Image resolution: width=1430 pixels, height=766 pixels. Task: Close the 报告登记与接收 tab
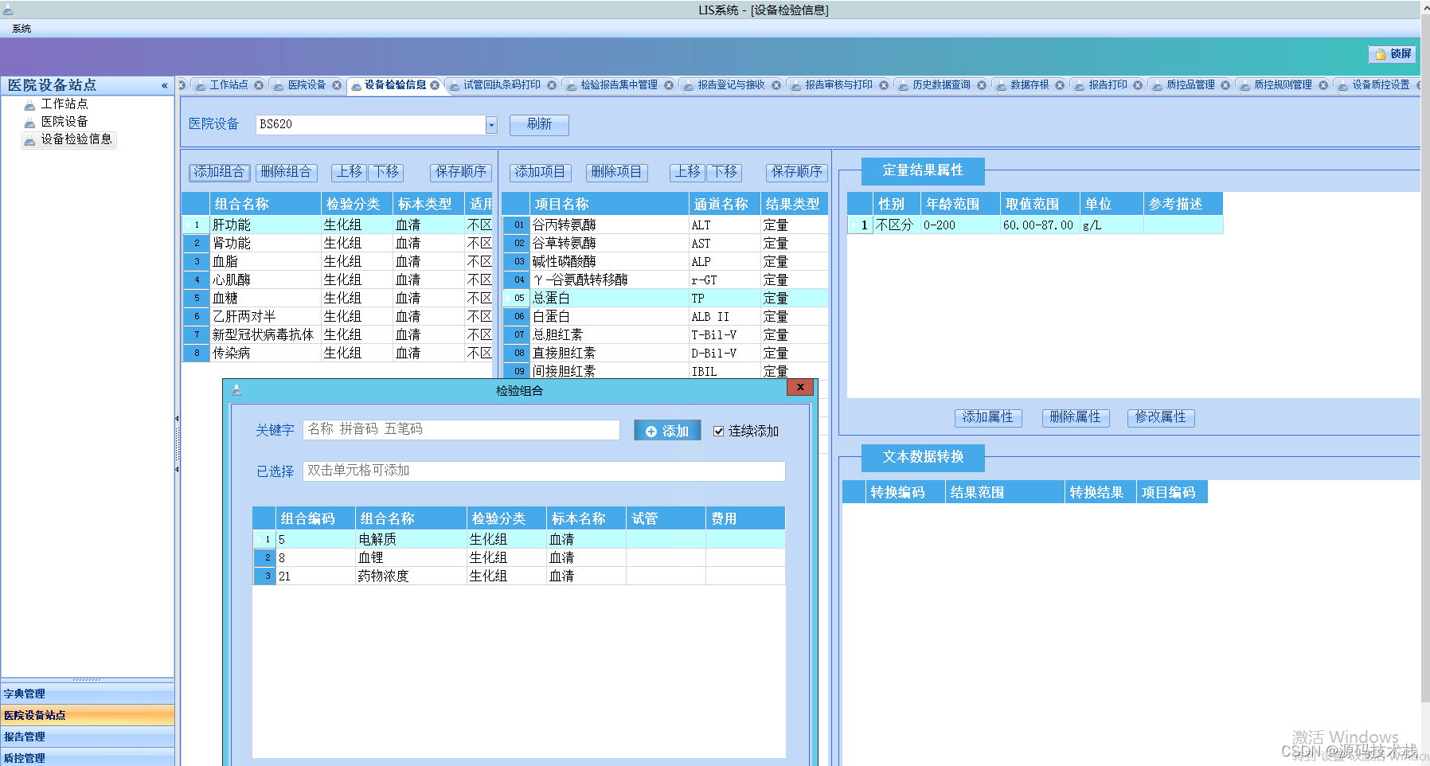click(x=776, y=85)
